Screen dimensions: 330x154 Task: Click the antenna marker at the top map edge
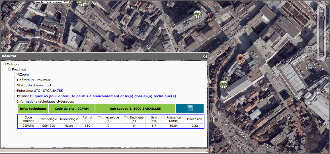click(x=82, y=3)
